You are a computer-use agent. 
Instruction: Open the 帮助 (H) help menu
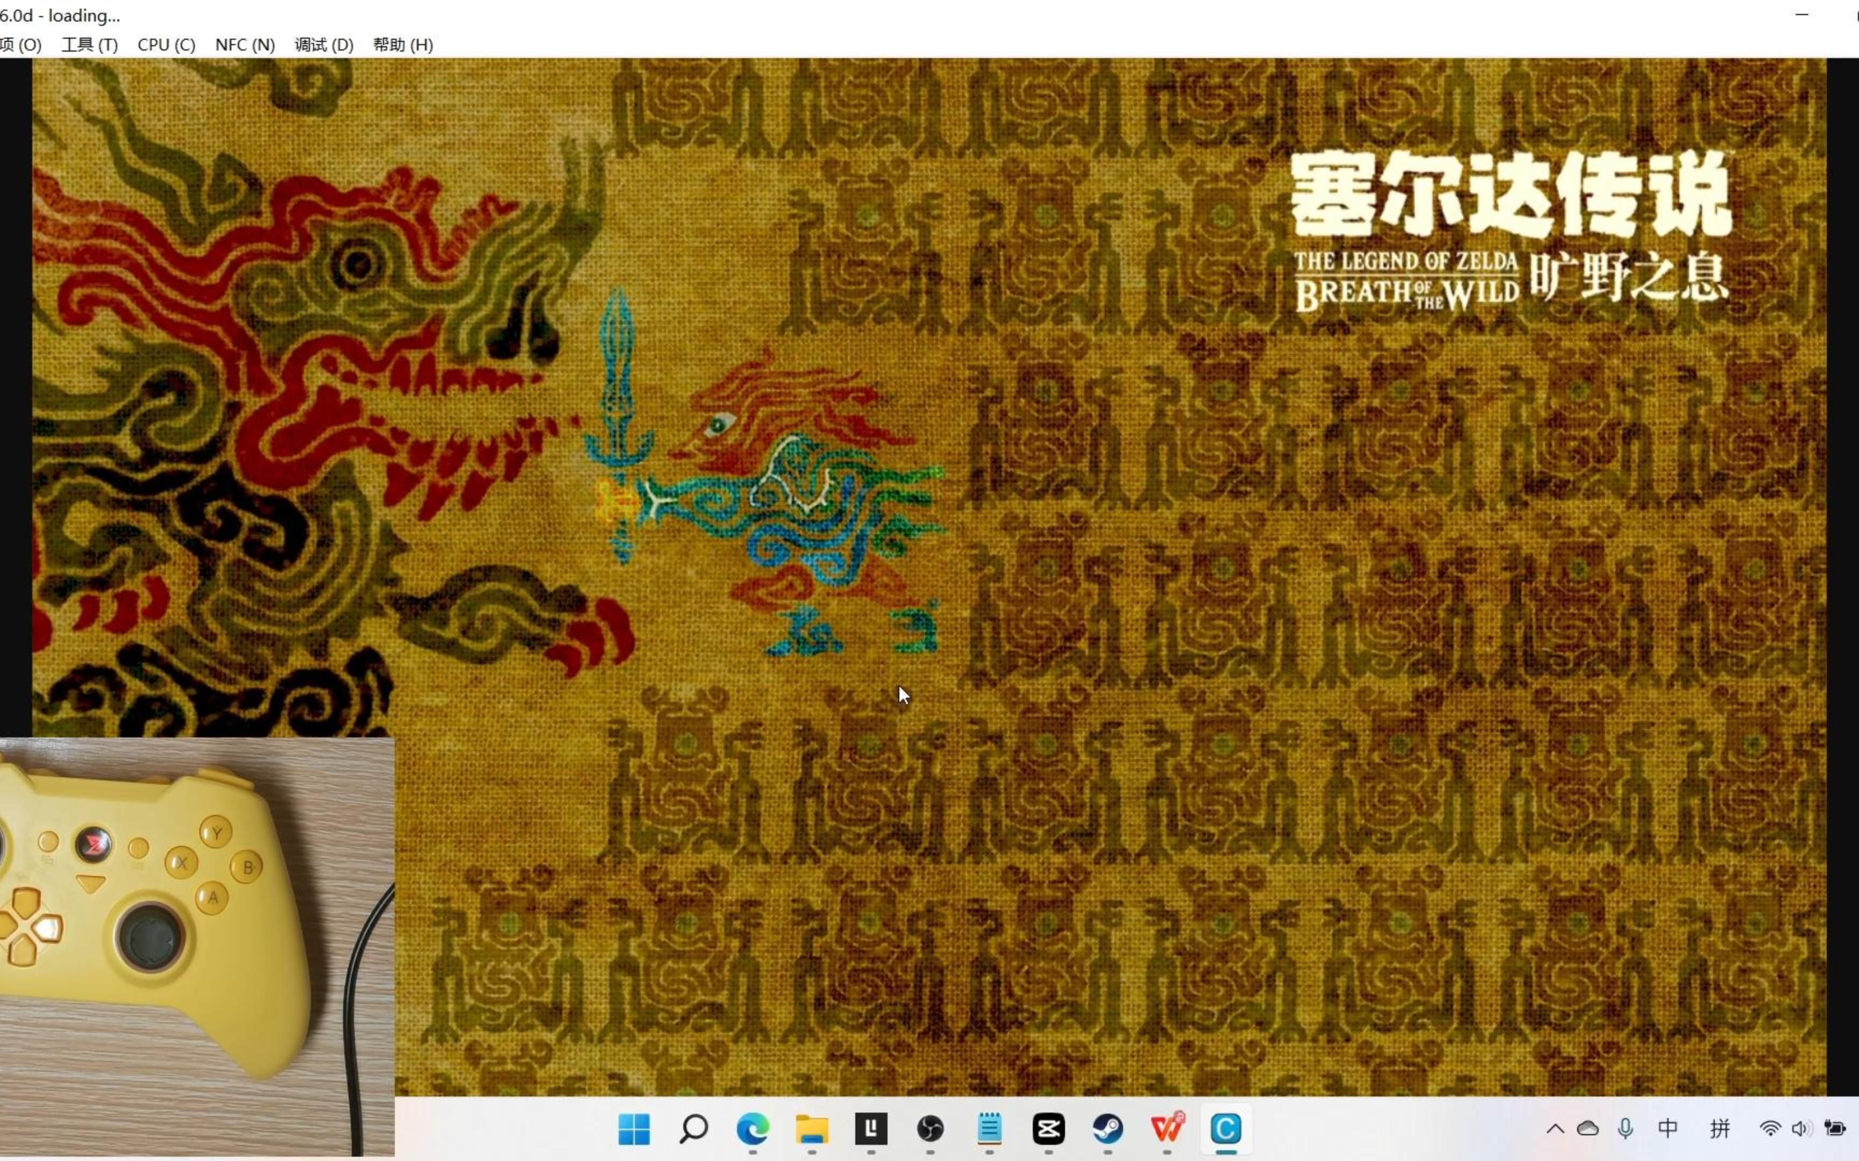coord(402,45)
